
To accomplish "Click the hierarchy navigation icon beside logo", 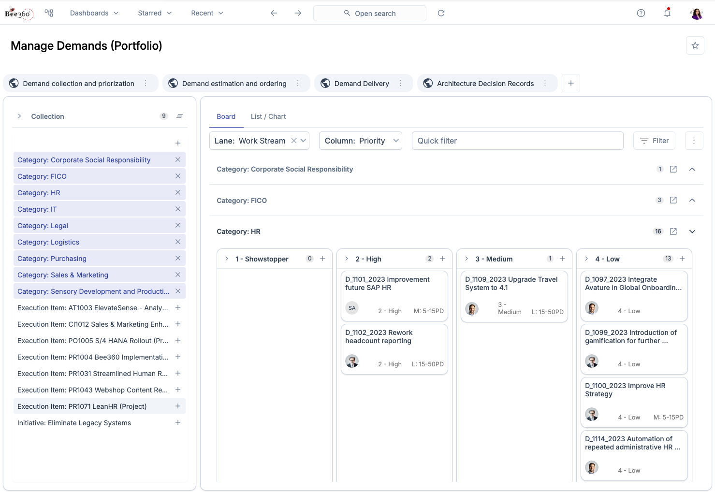I will point(49,13).
